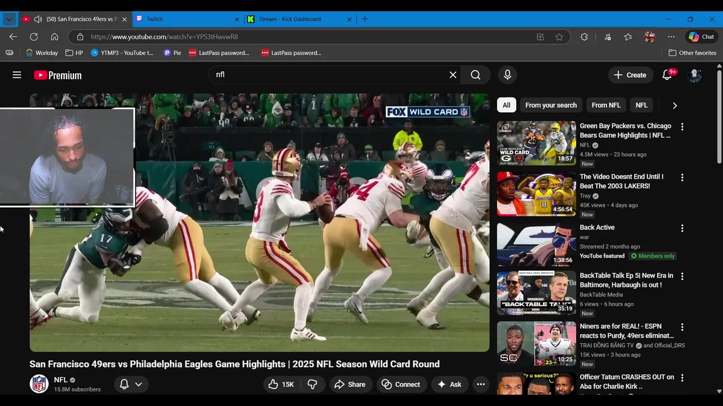
Task: Go to YouTube Premium home logo
Action: coord(58,75)
